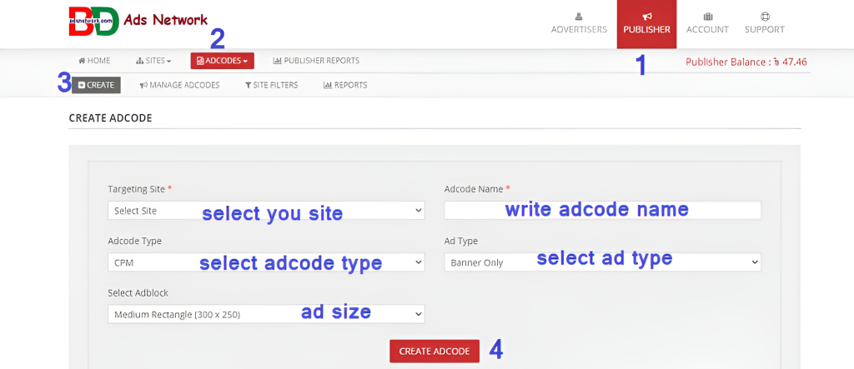The image size is (854, 369).
Task: Open the Support section
Action: 765,23
